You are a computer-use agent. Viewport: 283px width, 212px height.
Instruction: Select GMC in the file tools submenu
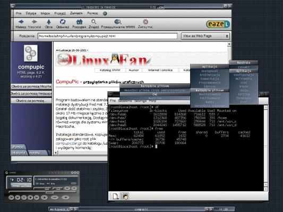[155, 94]
